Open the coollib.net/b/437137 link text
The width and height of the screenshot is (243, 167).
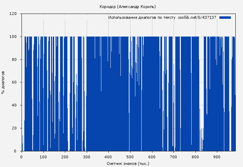[x=197, y=17]
